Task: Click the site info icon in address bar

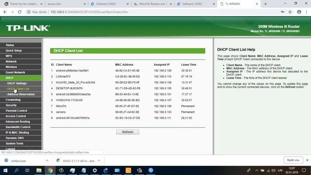Action: (x=29, y=12)
